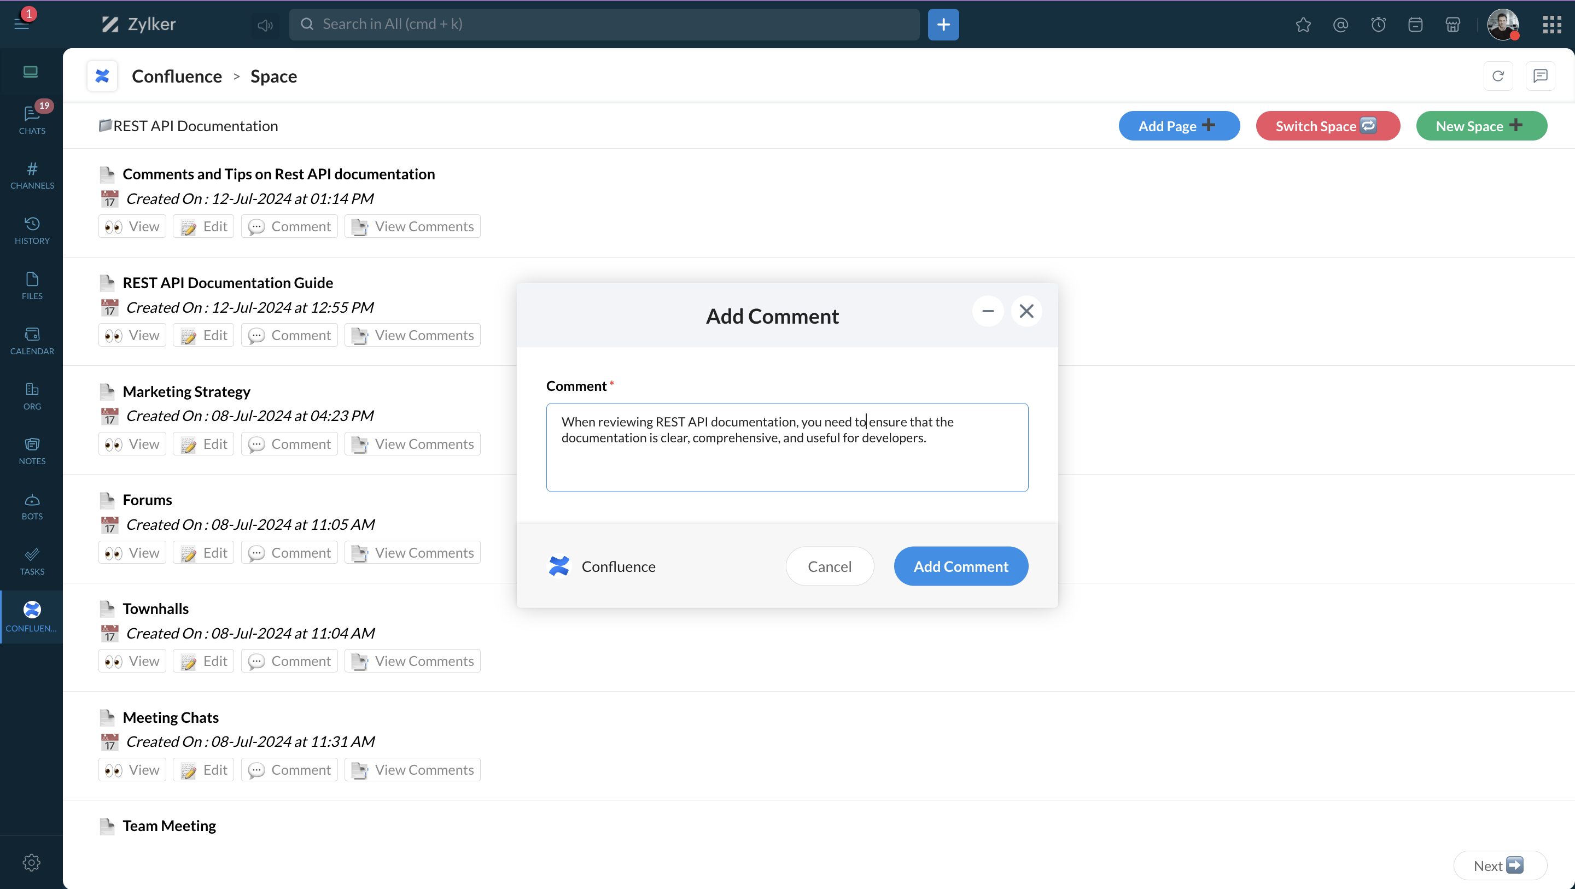Switch to the Chats tab
Image resolution: width=1575 pixels, height=889 pixels.
coord(32,119)
